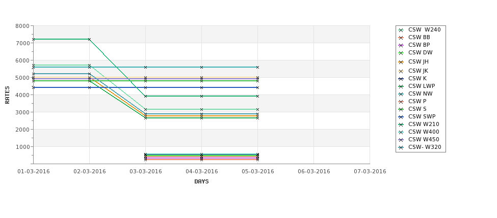Click the 8000 y-axis tick label
Screen dimensions: 497x218
click(22, 26)
